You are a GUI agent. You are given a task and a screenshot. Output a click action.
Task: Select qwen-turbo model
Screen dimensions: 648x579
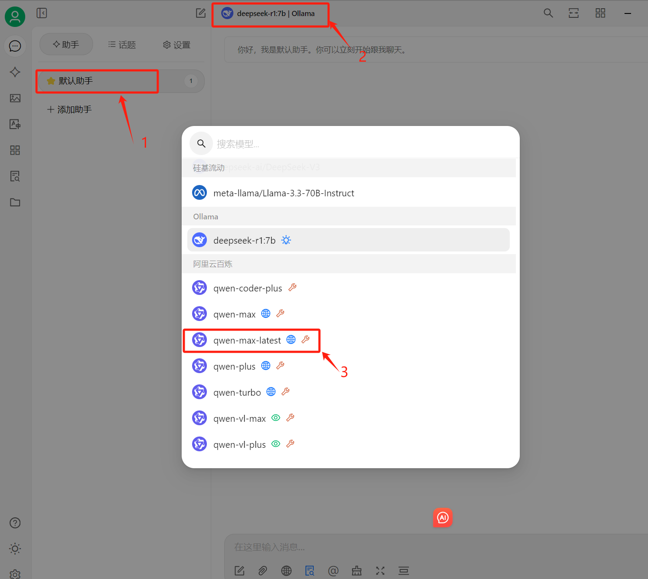349,392
